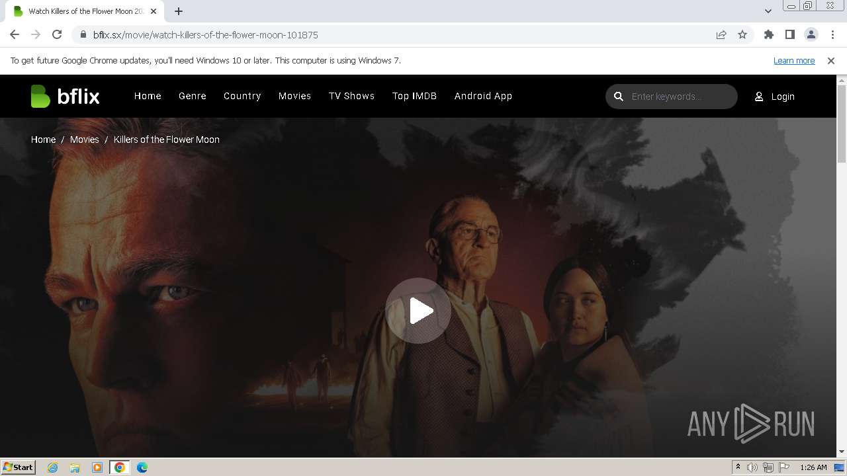
Task: Select the Watch Killers of the Flower Moon tab
Action: pyautogui.click(x=86, y=11)
